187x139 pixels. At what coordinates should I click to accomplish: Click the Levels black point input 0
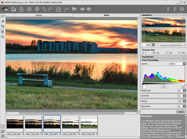pyautogui.click(x=144, y=87)
